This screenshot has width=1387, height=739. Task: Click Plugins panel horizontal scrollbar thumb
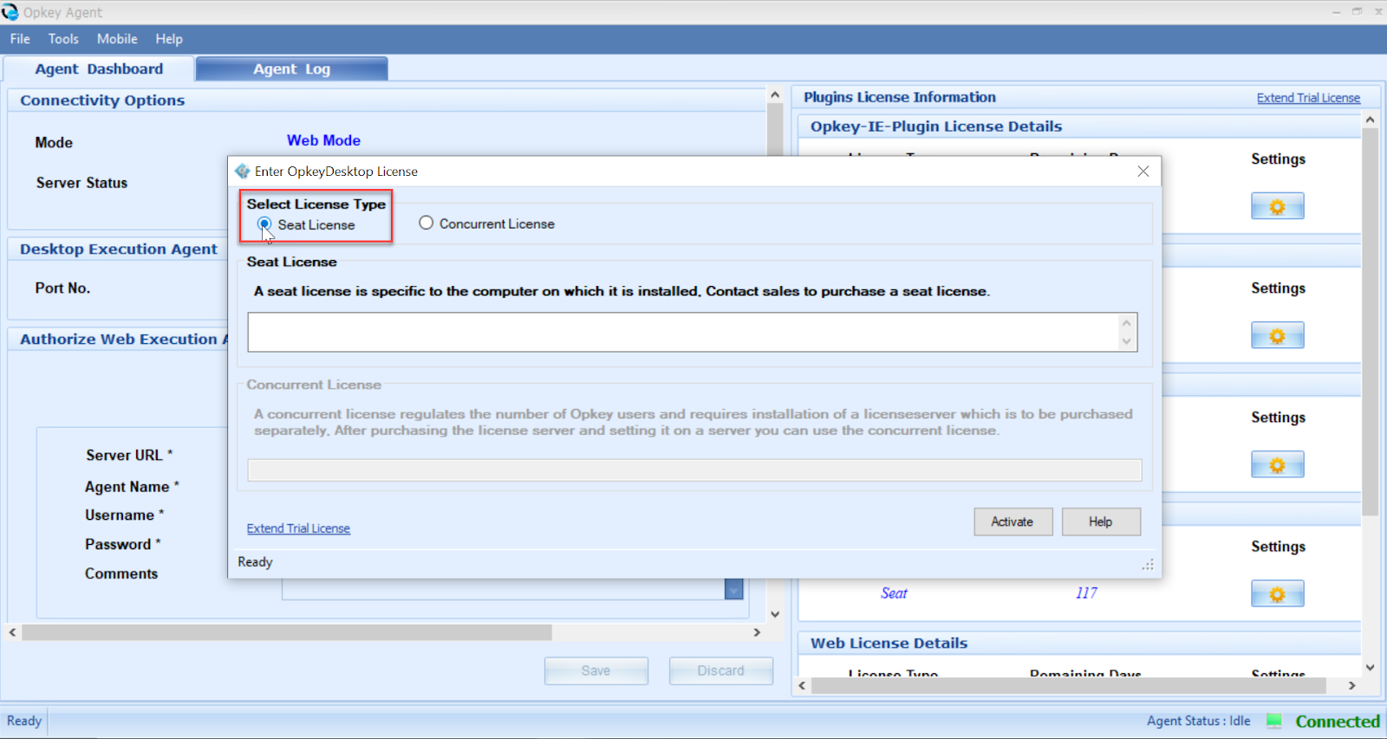(x=1069, y=685)
